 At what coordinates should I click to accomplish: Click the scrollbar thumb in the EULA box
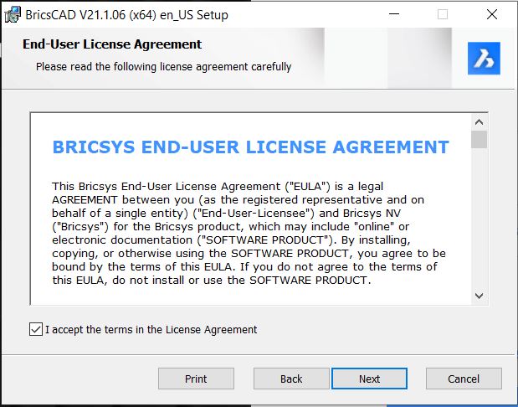[x=479, y=140]
